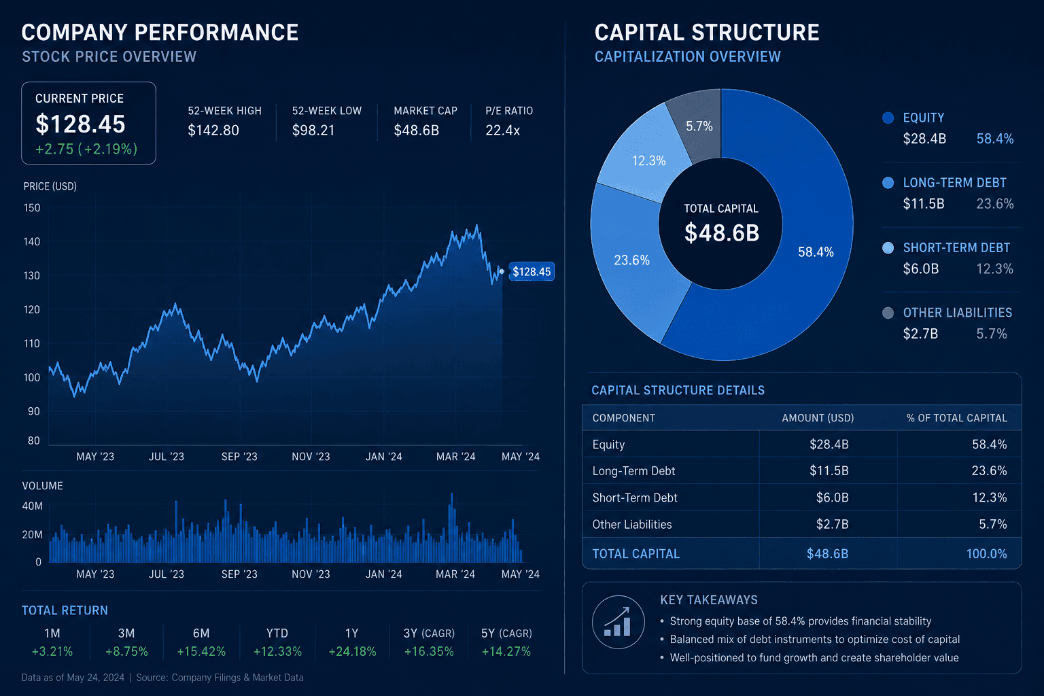1044x696 pixels.
Task: Select the 1M total return period
Action: point(52,642)
